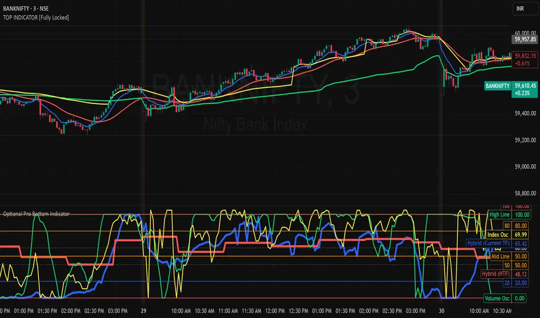Click the 12:30 PM time axis label
The width and height of the screenshot is (540, 318).
tap(298, 311)
